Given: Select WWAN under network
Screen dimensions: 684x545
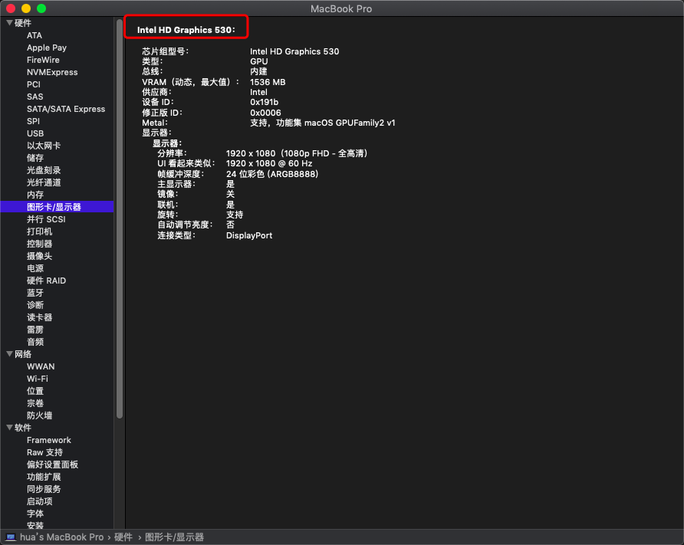Looking at the screenshot, I should pos(41,366).
